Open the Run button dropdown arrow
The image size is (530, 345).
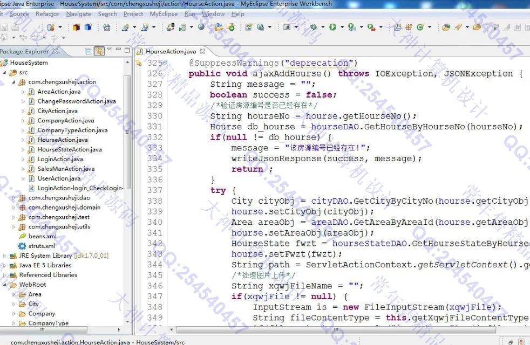pyautogui.click(x=342, y=27)
